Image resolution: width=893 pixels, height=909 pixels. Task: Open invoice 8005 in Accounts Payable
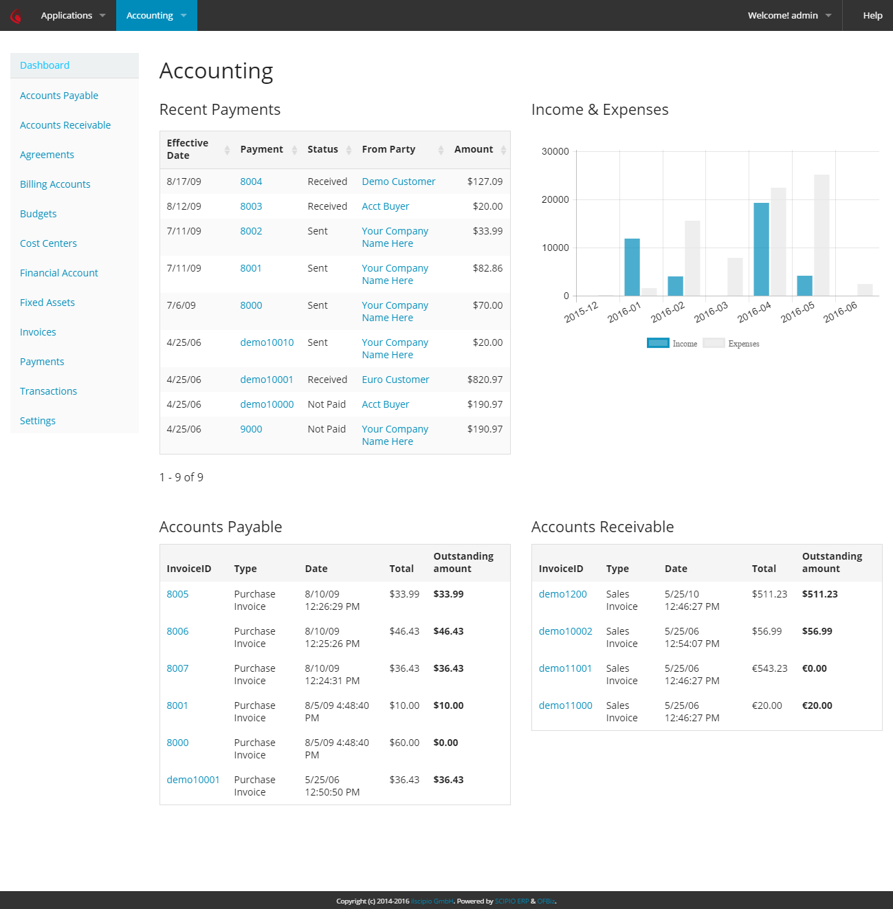(177, 594)
